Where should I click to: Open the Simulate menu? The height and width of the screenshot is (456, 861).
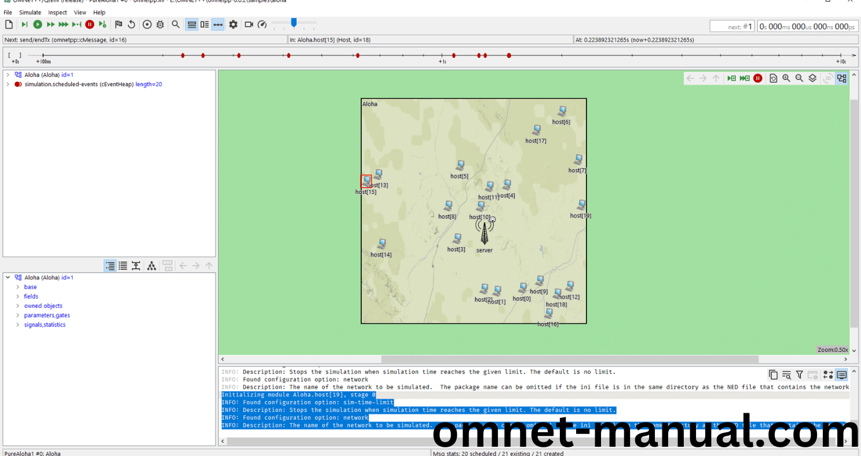pyautogui.click(x=30, y=12)
